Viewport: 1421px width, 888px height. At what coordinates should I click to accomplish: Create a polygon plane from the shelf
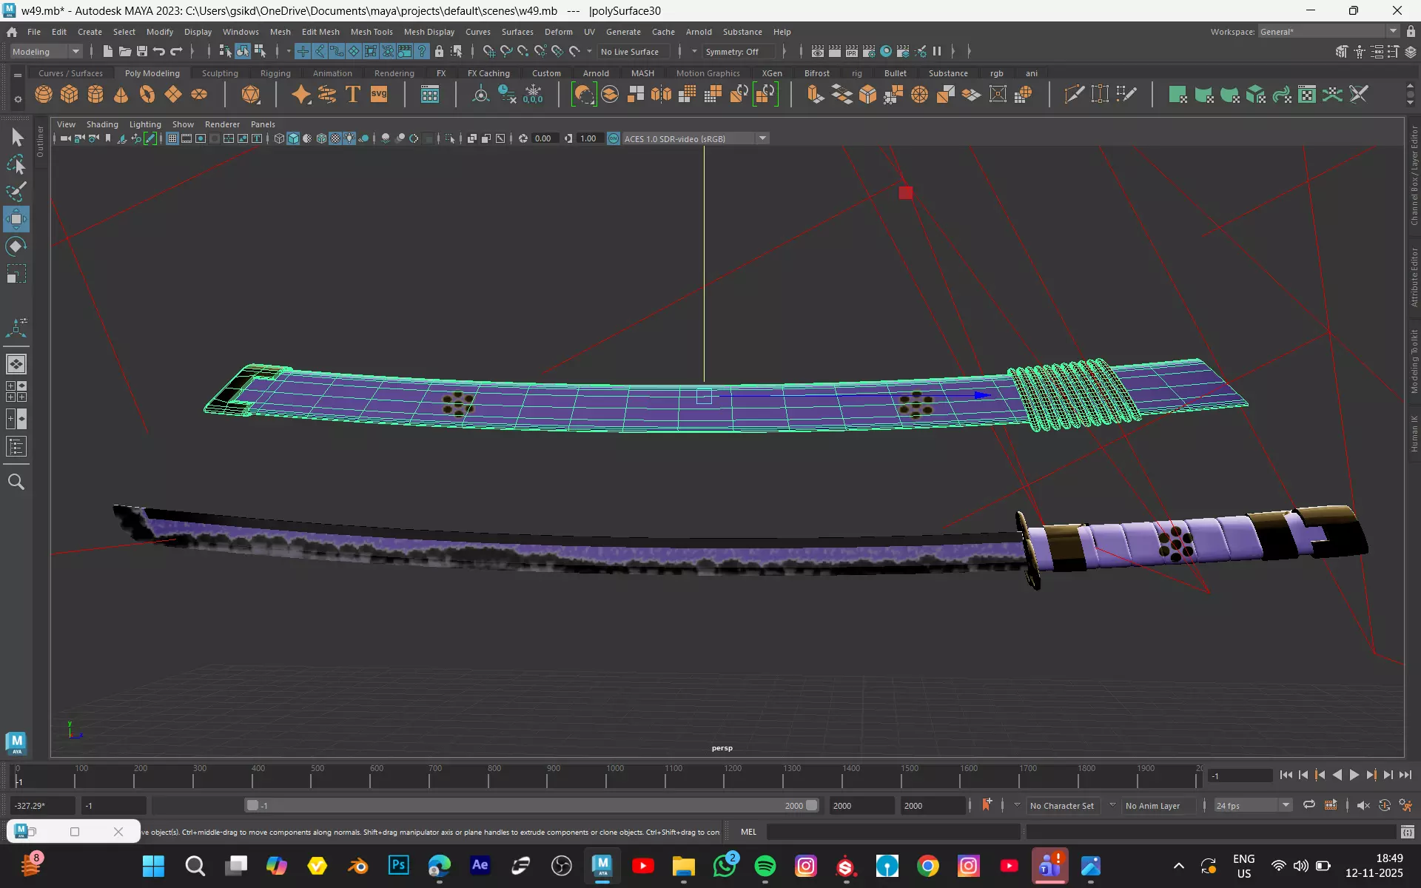click(173, 95)
